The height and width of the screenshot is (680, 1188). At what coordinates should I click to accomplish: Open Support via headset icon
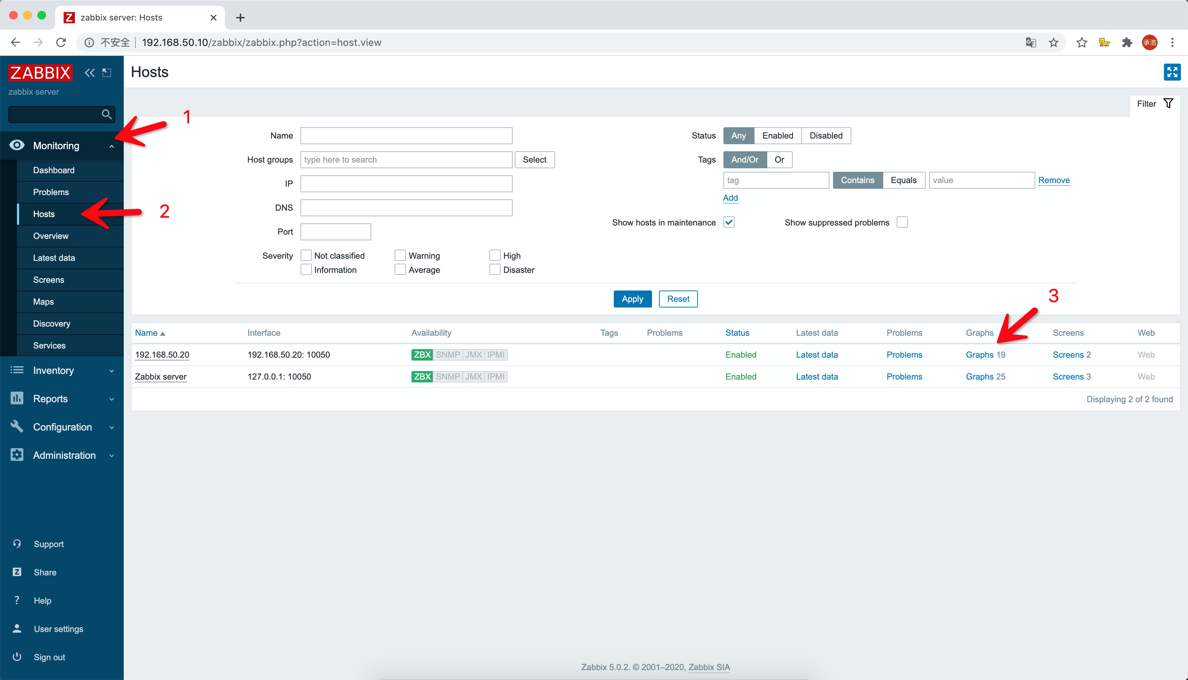pos(17,544)
